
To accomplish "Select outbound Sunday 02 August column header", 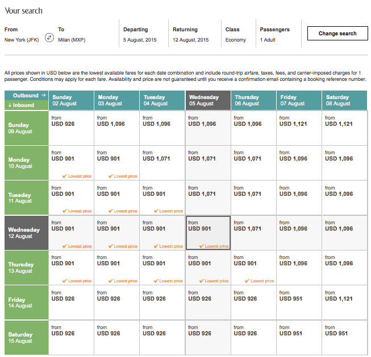I will 71,100.
